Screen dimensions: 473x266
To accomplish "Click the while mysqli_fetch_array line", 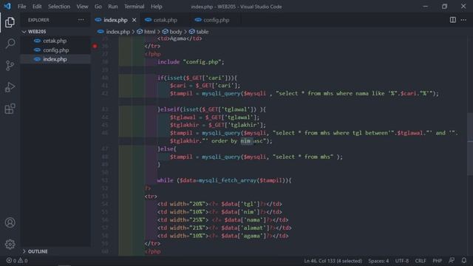I will [x=224, y=180].
